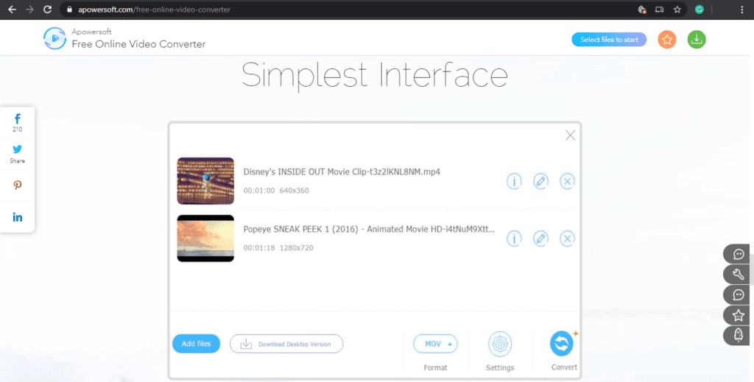Screen dimensions: 754x382
Task: Share on Twitter from sidebar
Action: tap(18, 155)
